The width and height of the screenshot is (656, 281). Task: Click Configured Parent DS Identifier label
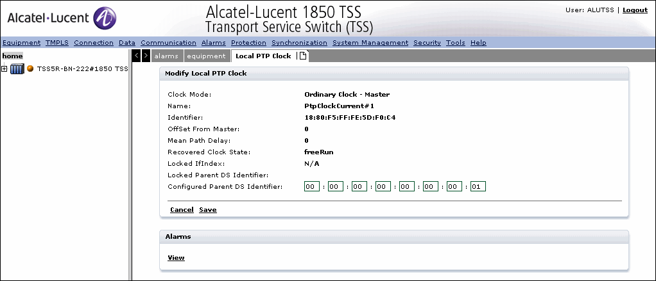(225, 186)
